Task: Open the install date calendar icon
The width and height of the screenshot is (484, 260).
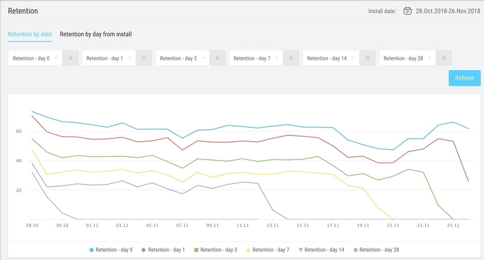Action: [407, 11]
